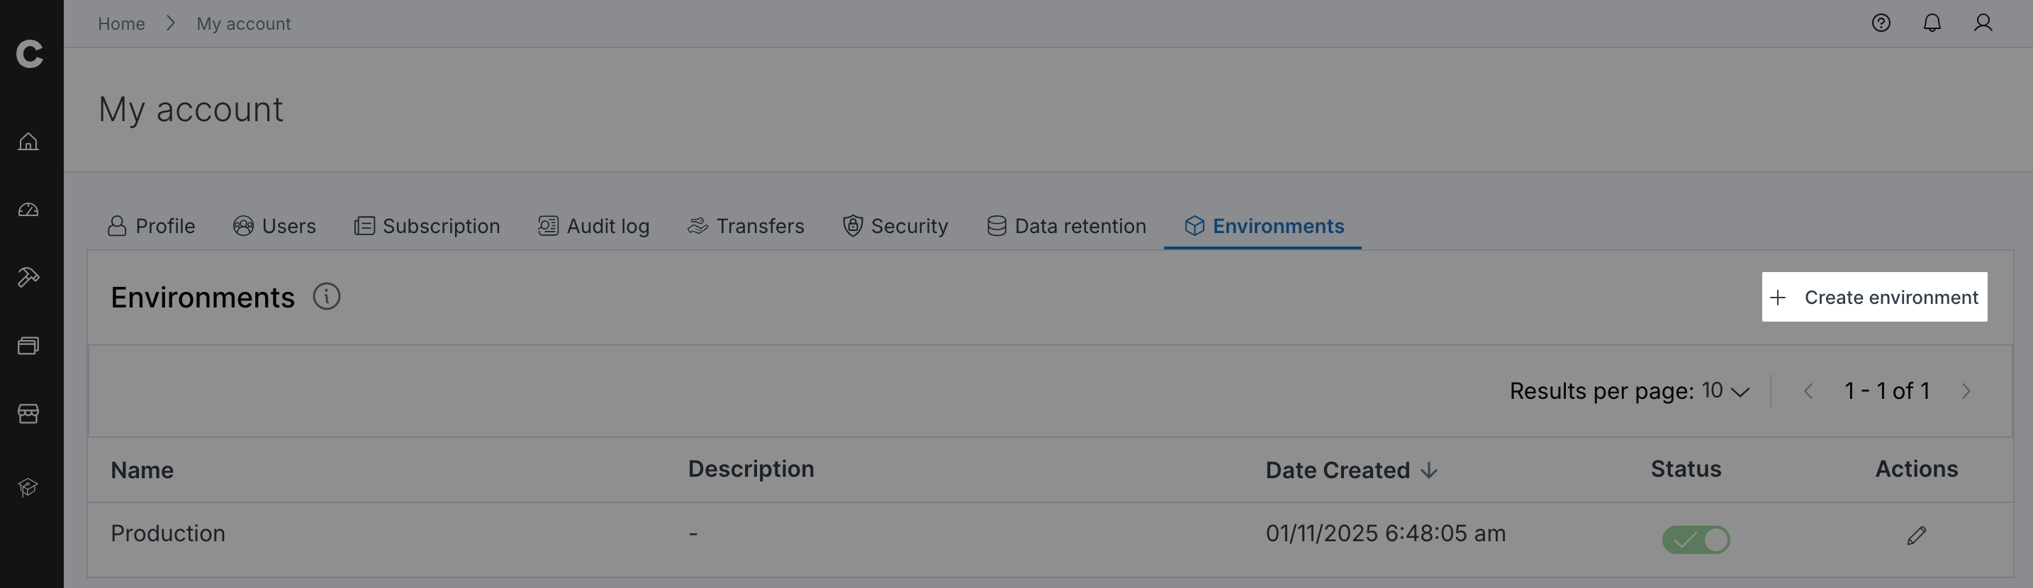The width and height of the screenshot is (2033, 588).
Task: Open the help question mark icon
Action: 1881,23
